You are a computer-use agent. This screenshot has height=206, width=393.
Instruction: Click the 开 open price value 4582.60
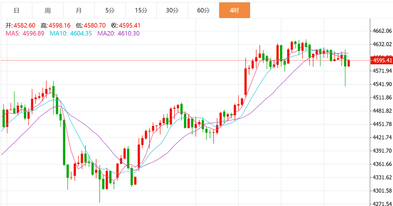coord(25,25)
